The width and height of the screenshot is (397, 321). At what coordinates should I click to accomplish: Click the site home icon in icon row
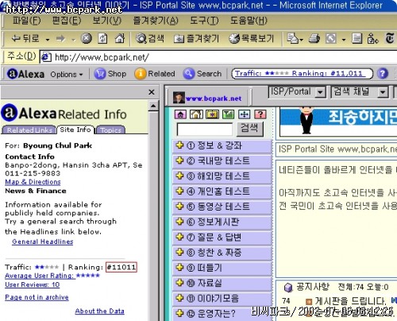click(x=180, y=114)
